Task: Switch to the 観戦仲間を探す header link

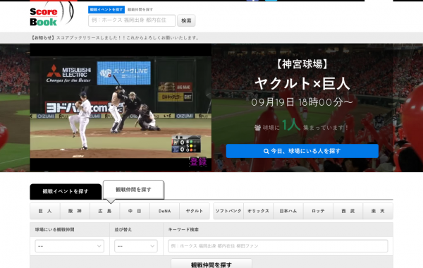Action: [x=140, y=9]
